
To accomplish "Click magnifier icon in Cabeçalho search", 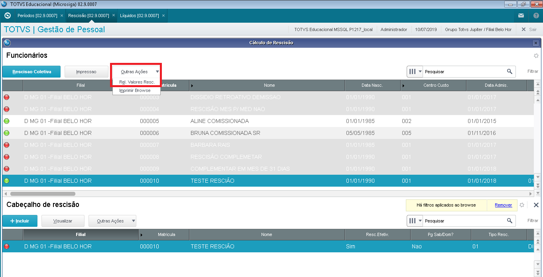I will pyautogui.click(x=510, y=220).
